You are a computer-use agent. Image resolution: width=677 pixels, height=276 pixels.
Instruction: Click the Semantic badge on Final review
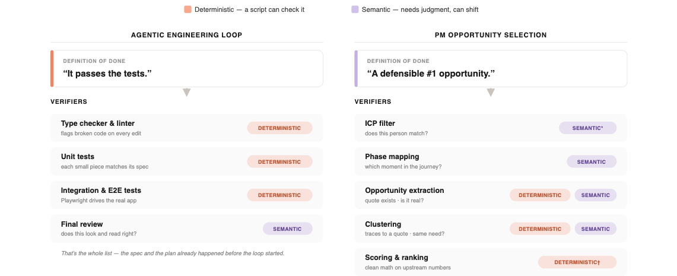pyautogui.click(x=287, y=229)
